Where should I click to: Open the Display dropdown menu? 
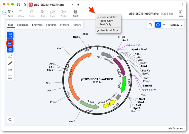click(176, 25)
